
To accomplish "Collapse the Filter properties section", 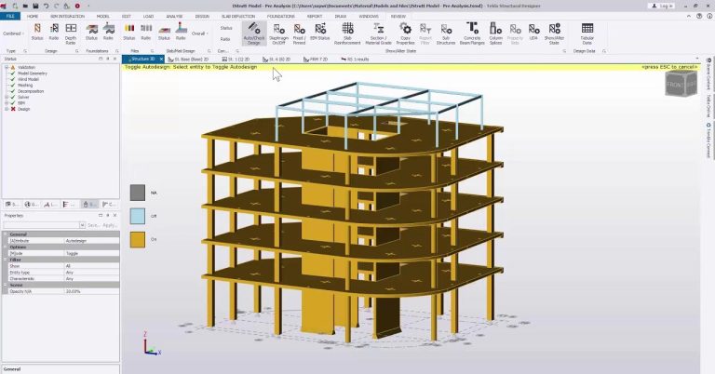I will [6, 260].
